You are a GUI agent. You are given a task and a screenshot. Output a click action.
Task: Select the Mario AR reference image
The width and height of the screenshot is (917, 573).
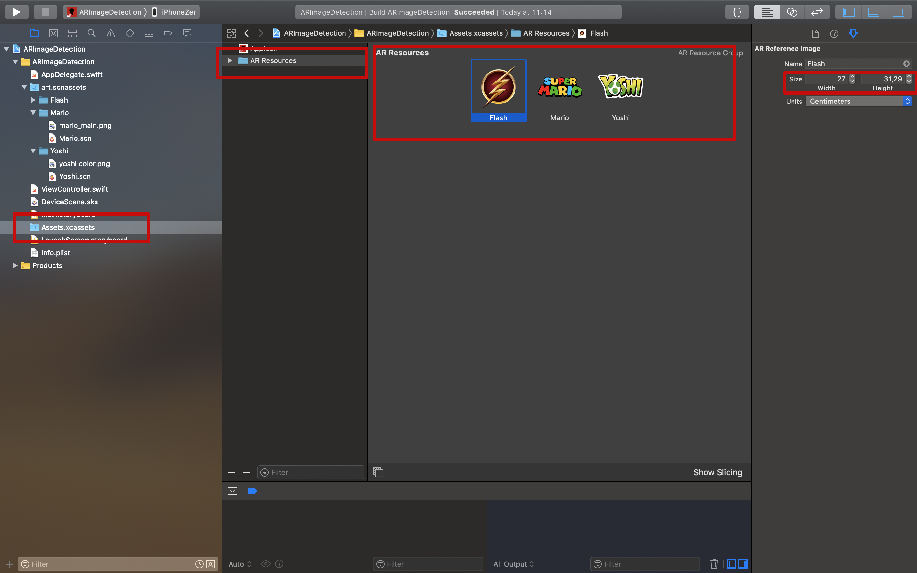coord(560,91)
